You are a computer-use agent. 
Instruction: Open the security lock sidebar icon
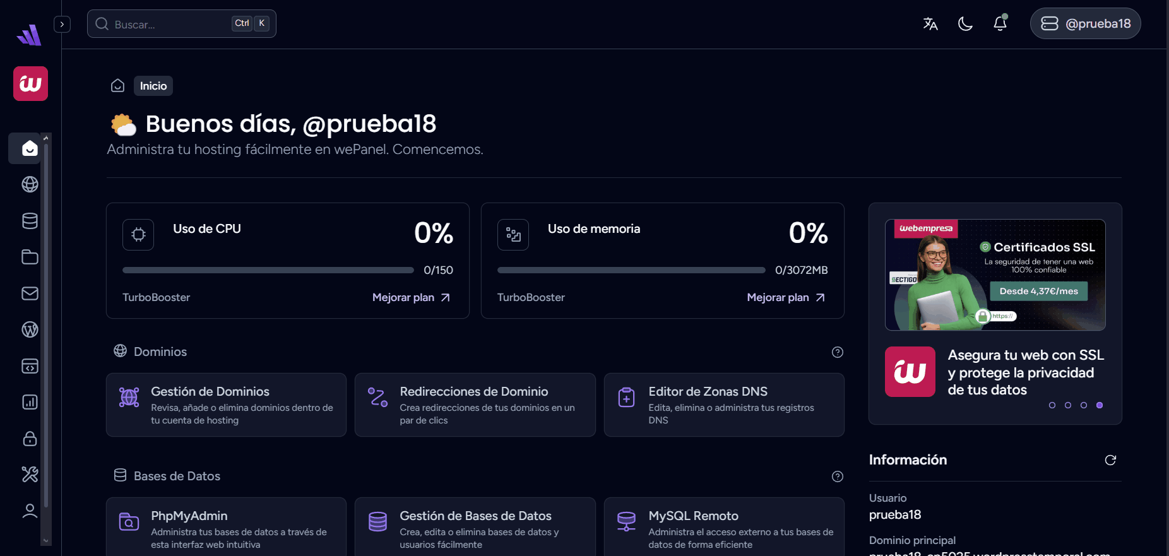coord(30,439)
